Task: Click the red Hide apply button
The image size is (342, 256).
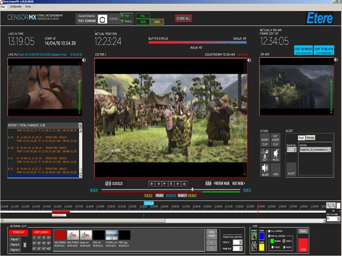Action: pyautogui.click(x=303, y=245)
